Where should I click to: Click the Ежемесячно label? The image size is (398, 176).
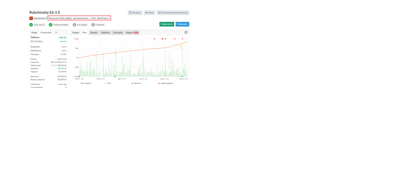pos(36,50)
